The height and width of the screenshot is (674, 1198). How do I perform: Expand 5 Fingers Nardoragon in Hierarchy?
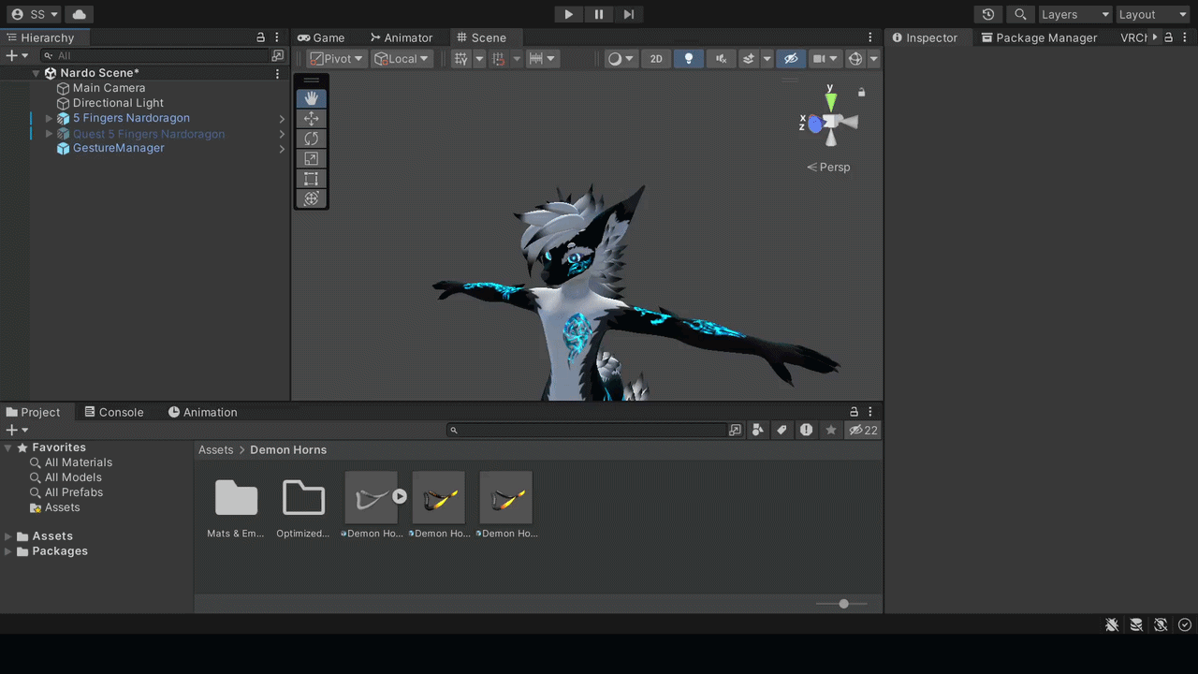(x=50, y=118)
